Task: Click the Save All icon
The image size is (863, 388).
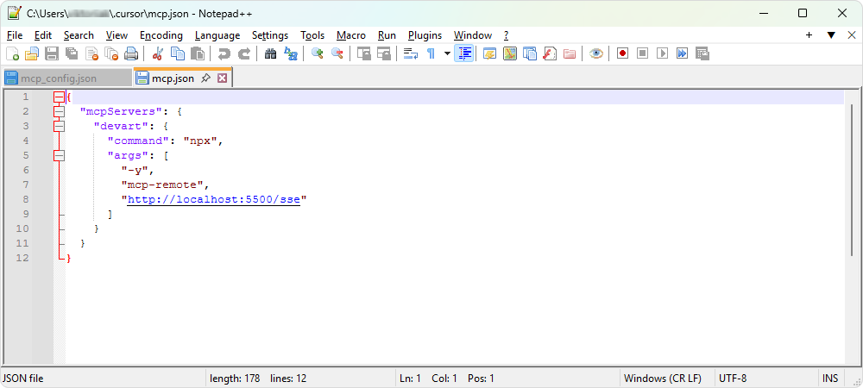Action: tap(72, 53)
